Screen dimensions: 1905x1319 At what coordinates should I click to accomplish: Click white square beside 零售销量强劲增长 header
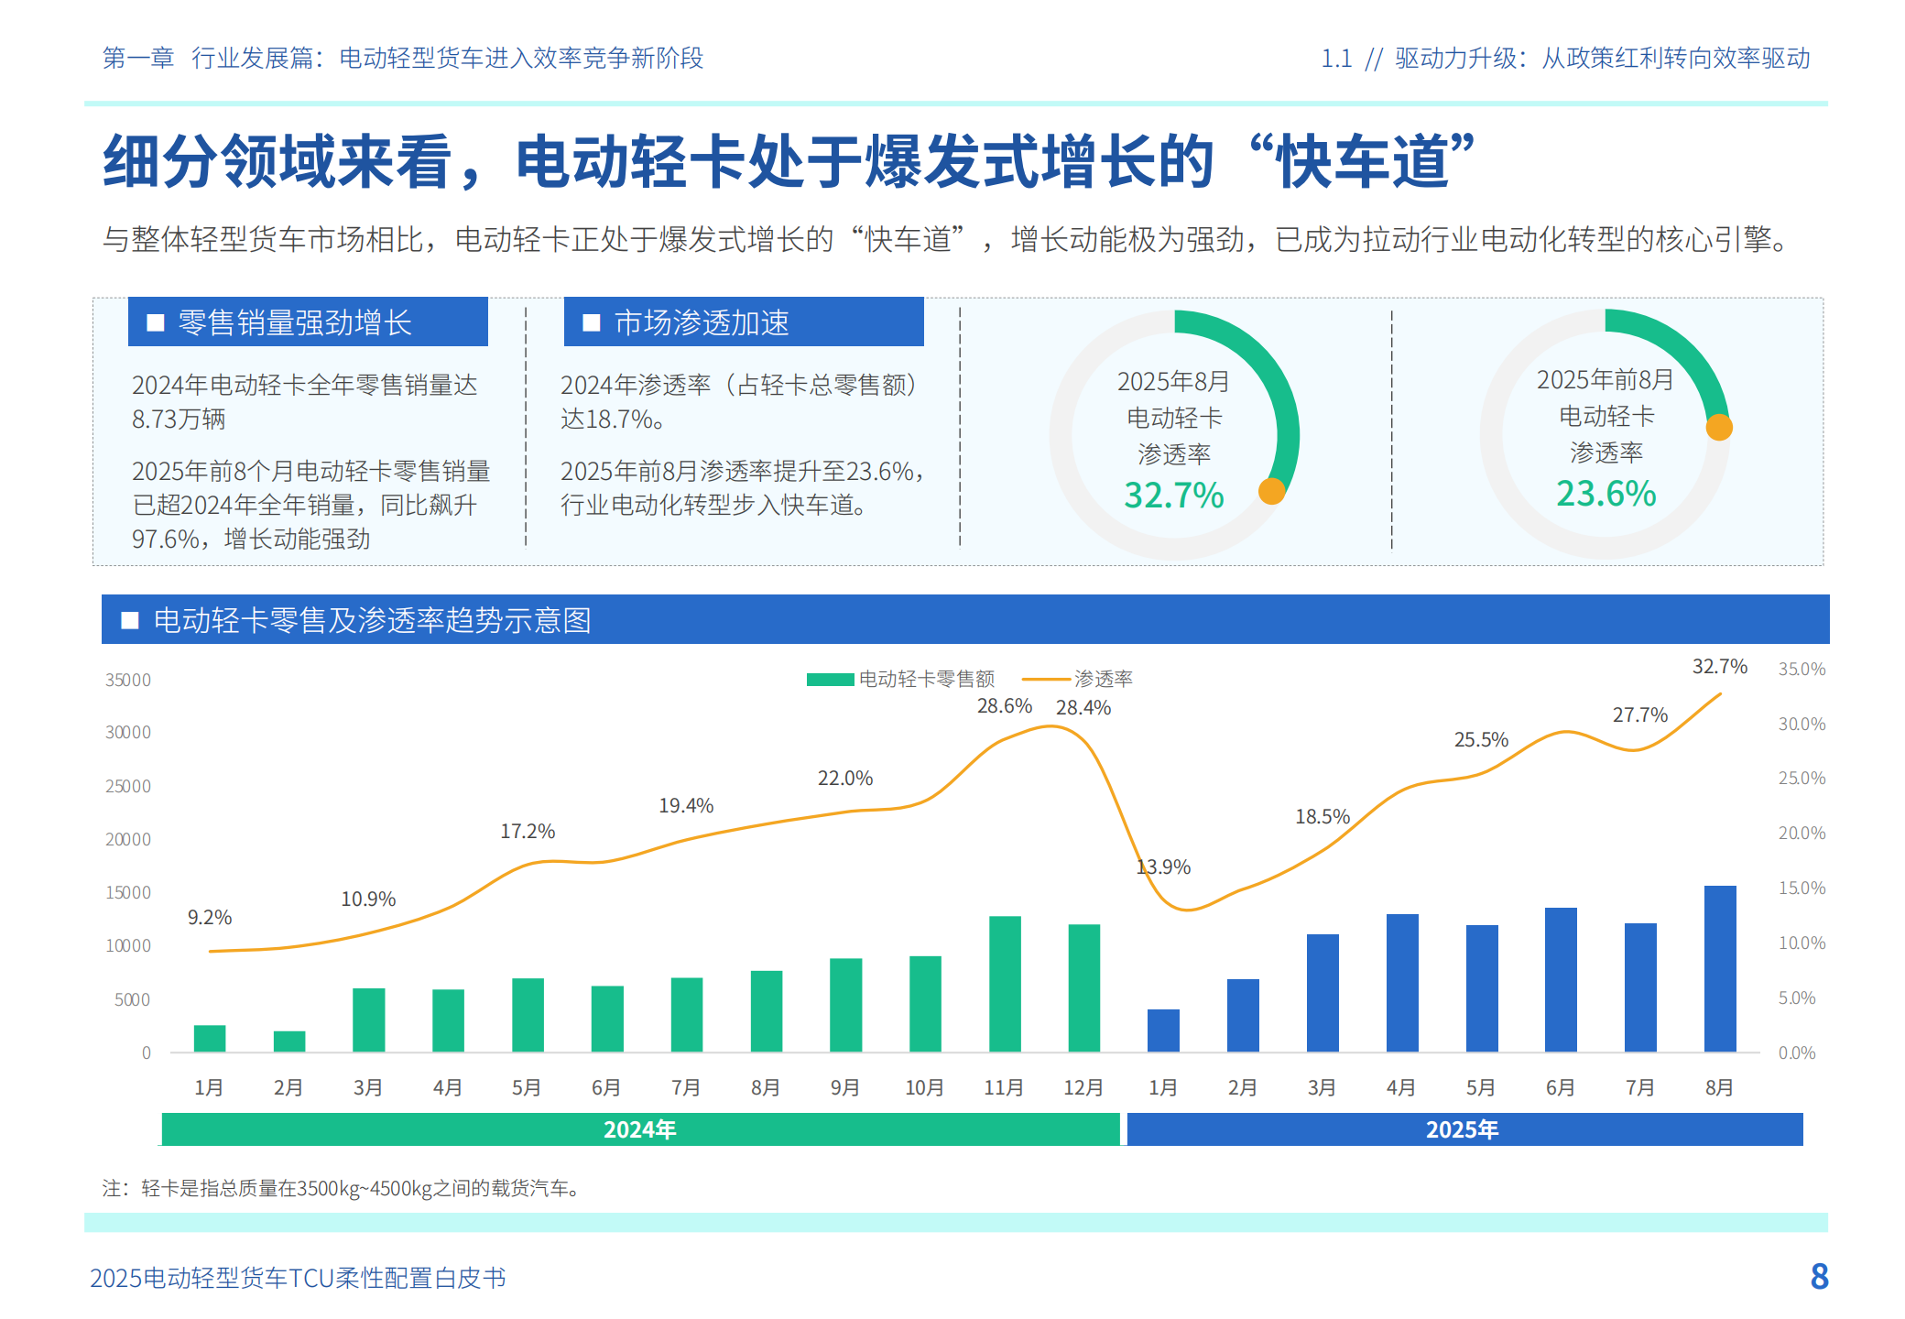pos(156,322)
